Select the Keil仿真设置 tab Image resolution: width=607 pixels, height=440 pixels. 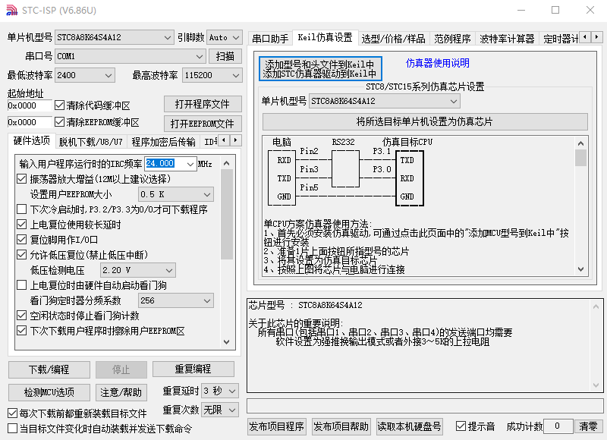pos(326,37)
